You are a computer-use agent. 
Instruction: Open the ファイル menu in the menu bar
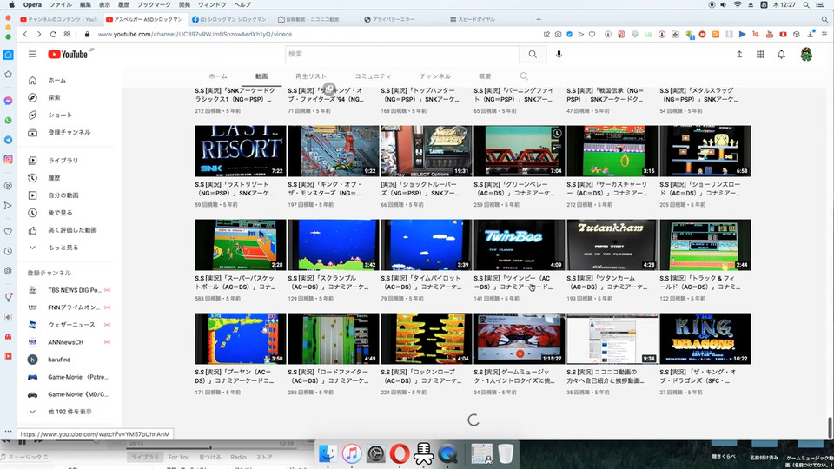click(60, 5)
